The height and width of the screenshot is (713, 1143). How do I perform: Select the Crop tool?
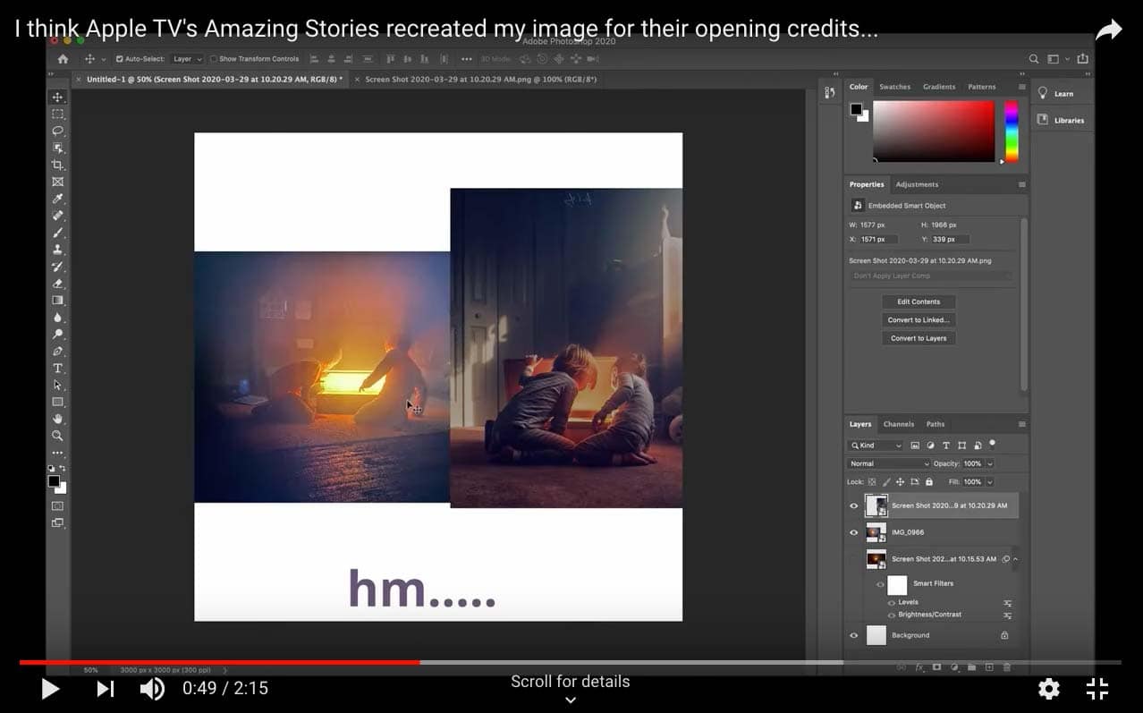coord(58,165)
